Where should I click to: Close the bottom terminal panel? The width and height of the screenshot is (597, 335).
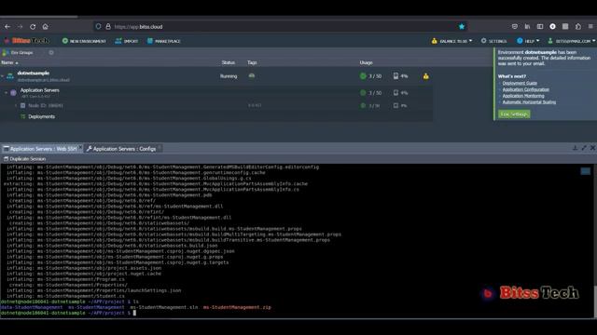pyautogui.click(x=593, y=148)
